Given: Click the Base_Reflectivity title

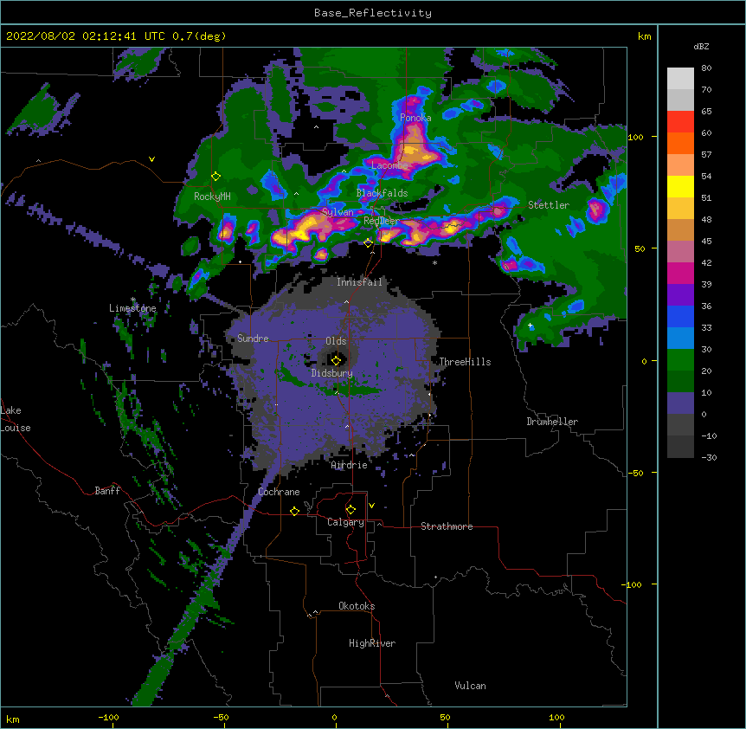Looking at the screenshot, I should (373, 13).
